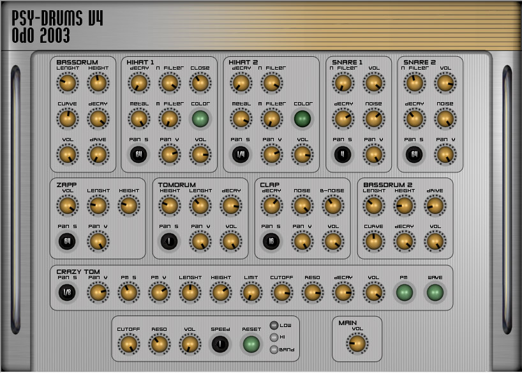522x373 pixels.
Task: Click the Zapp Vol knob
Action: pos(68,206)
